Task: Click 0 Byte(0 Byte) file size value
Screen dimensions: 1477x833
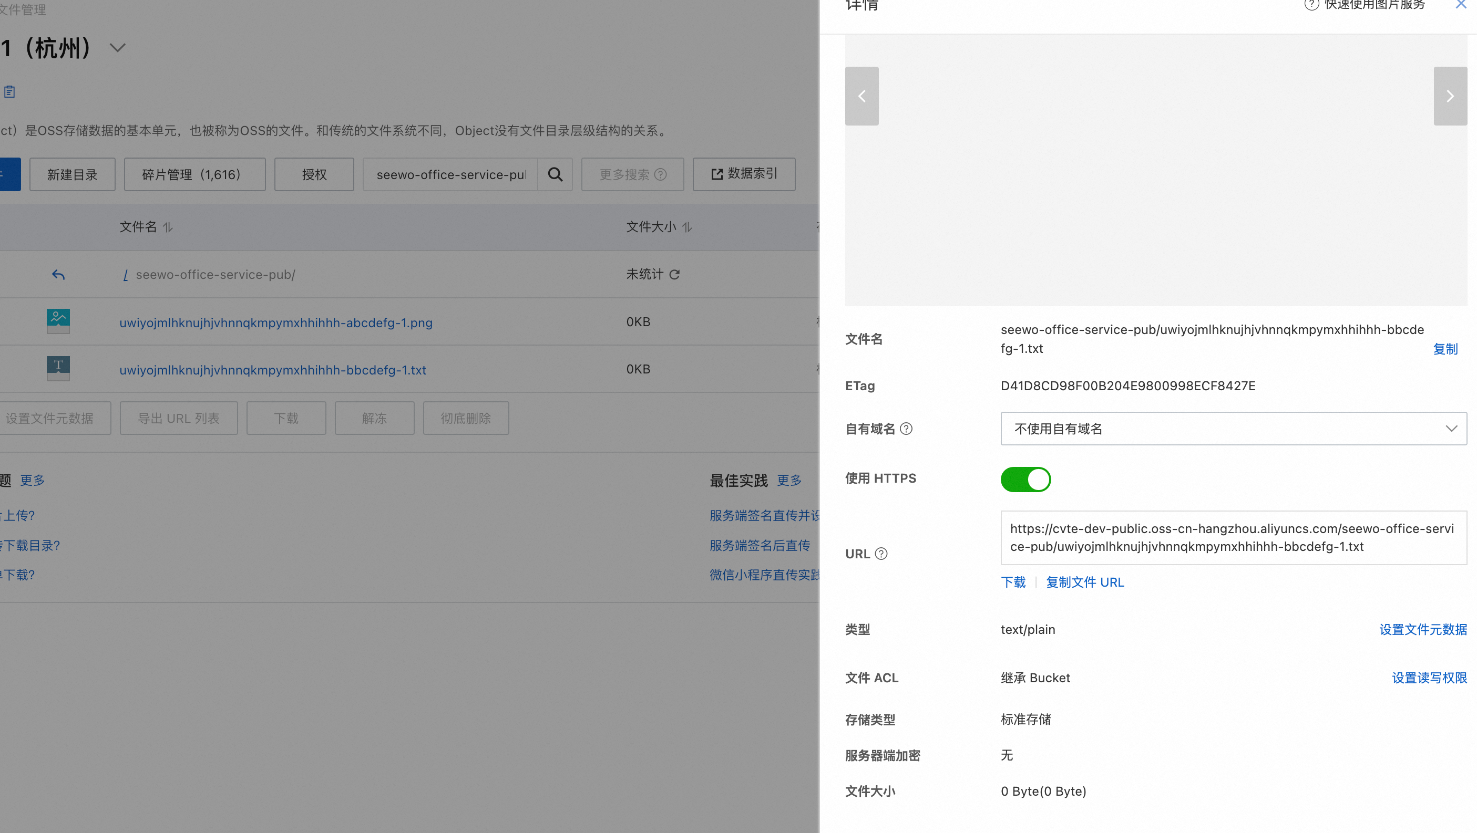Action: pyautogui.click(x=1043, y=791)
